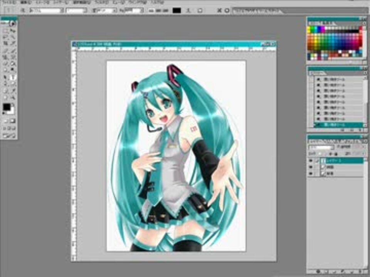Select the Pen tool
This screenshot has width=370, height=277.
coord(5,83)
